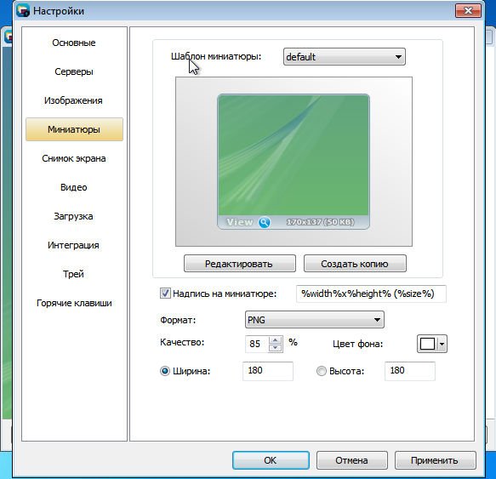Switch to the Изображения section
496x479 pixels.
pyautogui.click(x=74, y=100)
